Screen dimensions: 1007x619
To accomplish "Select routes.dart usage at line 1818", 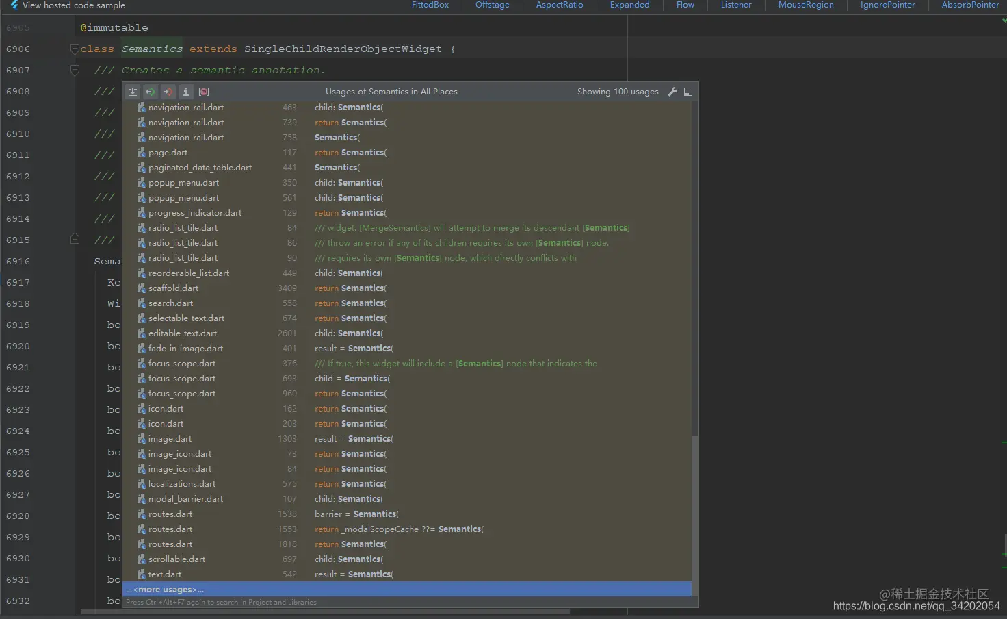I will pos(407,544).
